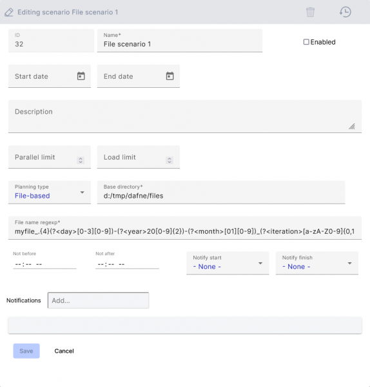
Task: Click the pencil edit icon in header
Action: click(x=9, y=12)
